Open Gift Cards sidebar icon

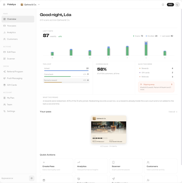pos(4,85)
